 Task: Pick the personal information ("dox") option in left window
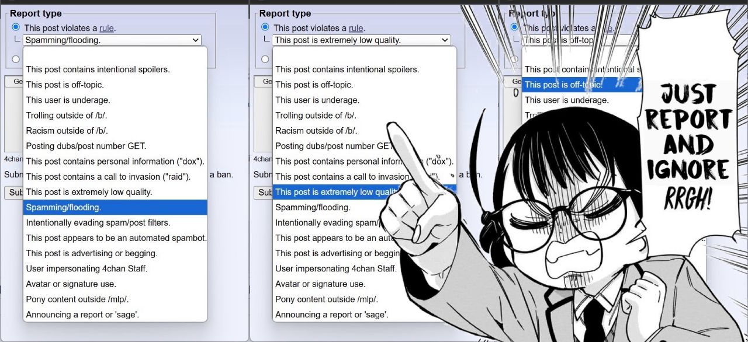[x=115, y=161]
